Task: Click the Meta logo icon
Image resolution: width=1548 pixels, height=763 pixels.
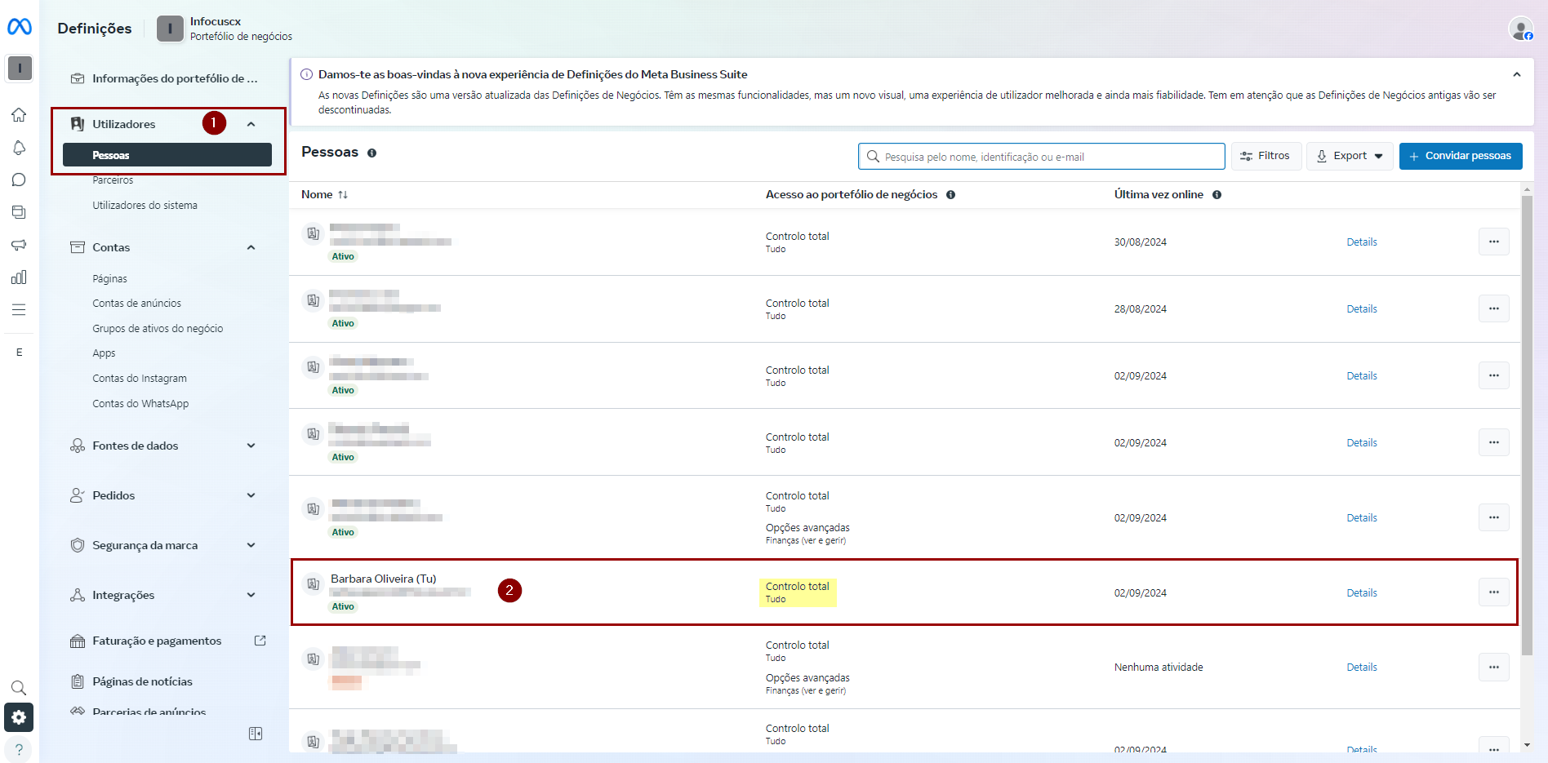Action: [x=20, y=27]
